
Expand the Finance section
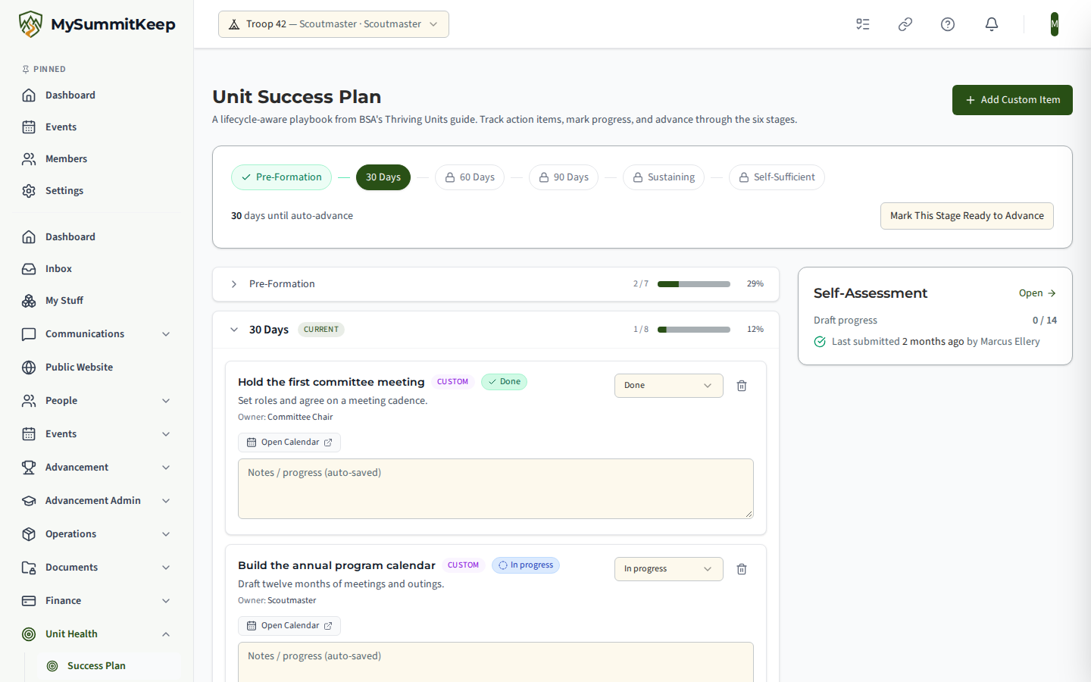tap(97, 601)
